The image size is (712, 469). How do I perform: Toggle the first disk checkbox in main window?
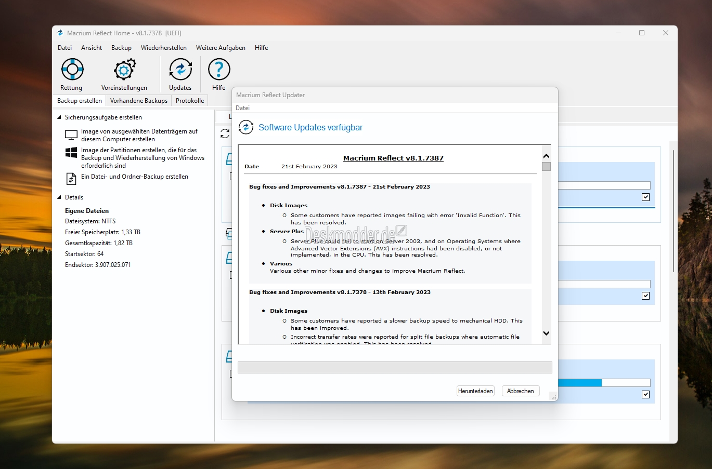click(x=645, y=197)
